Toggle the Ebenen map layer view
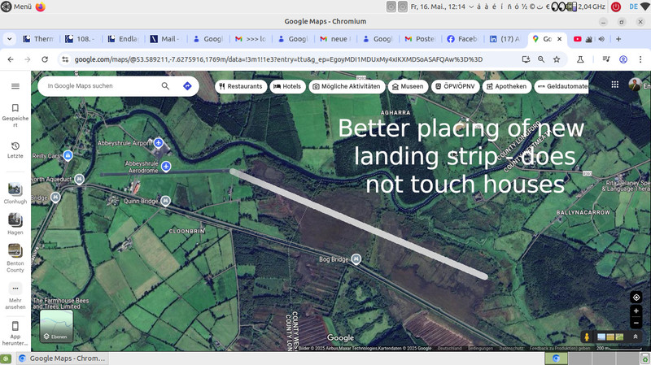This screenshot has height=365, width=651. pyautogui.click(x=56, y=325)
